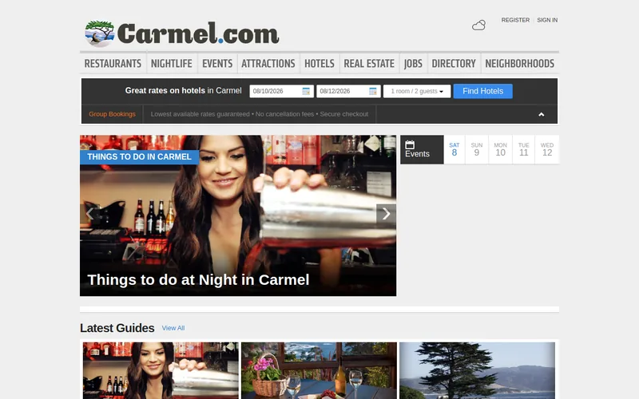Open the cloud weather icon
Image resolution: width=639 pixels, height=399 pixels.
point(478,26)
